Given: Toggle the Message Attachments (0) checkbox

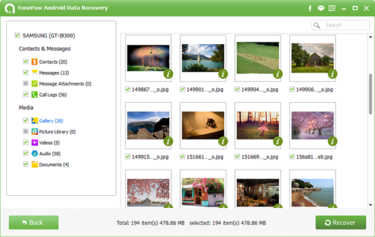Looking at the screenshot, I should click(x=26, y=84).
